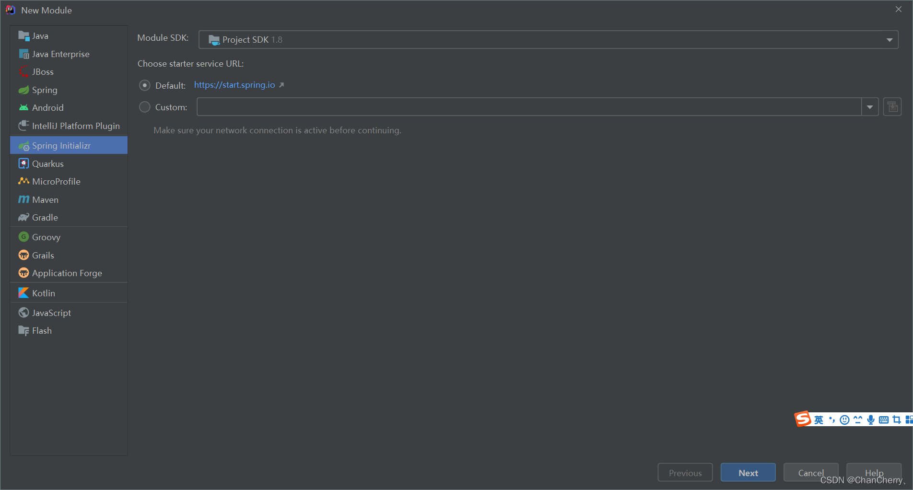Click the Android robot icon
This screenshot has height=490, width=913.
tap(23, 108)
